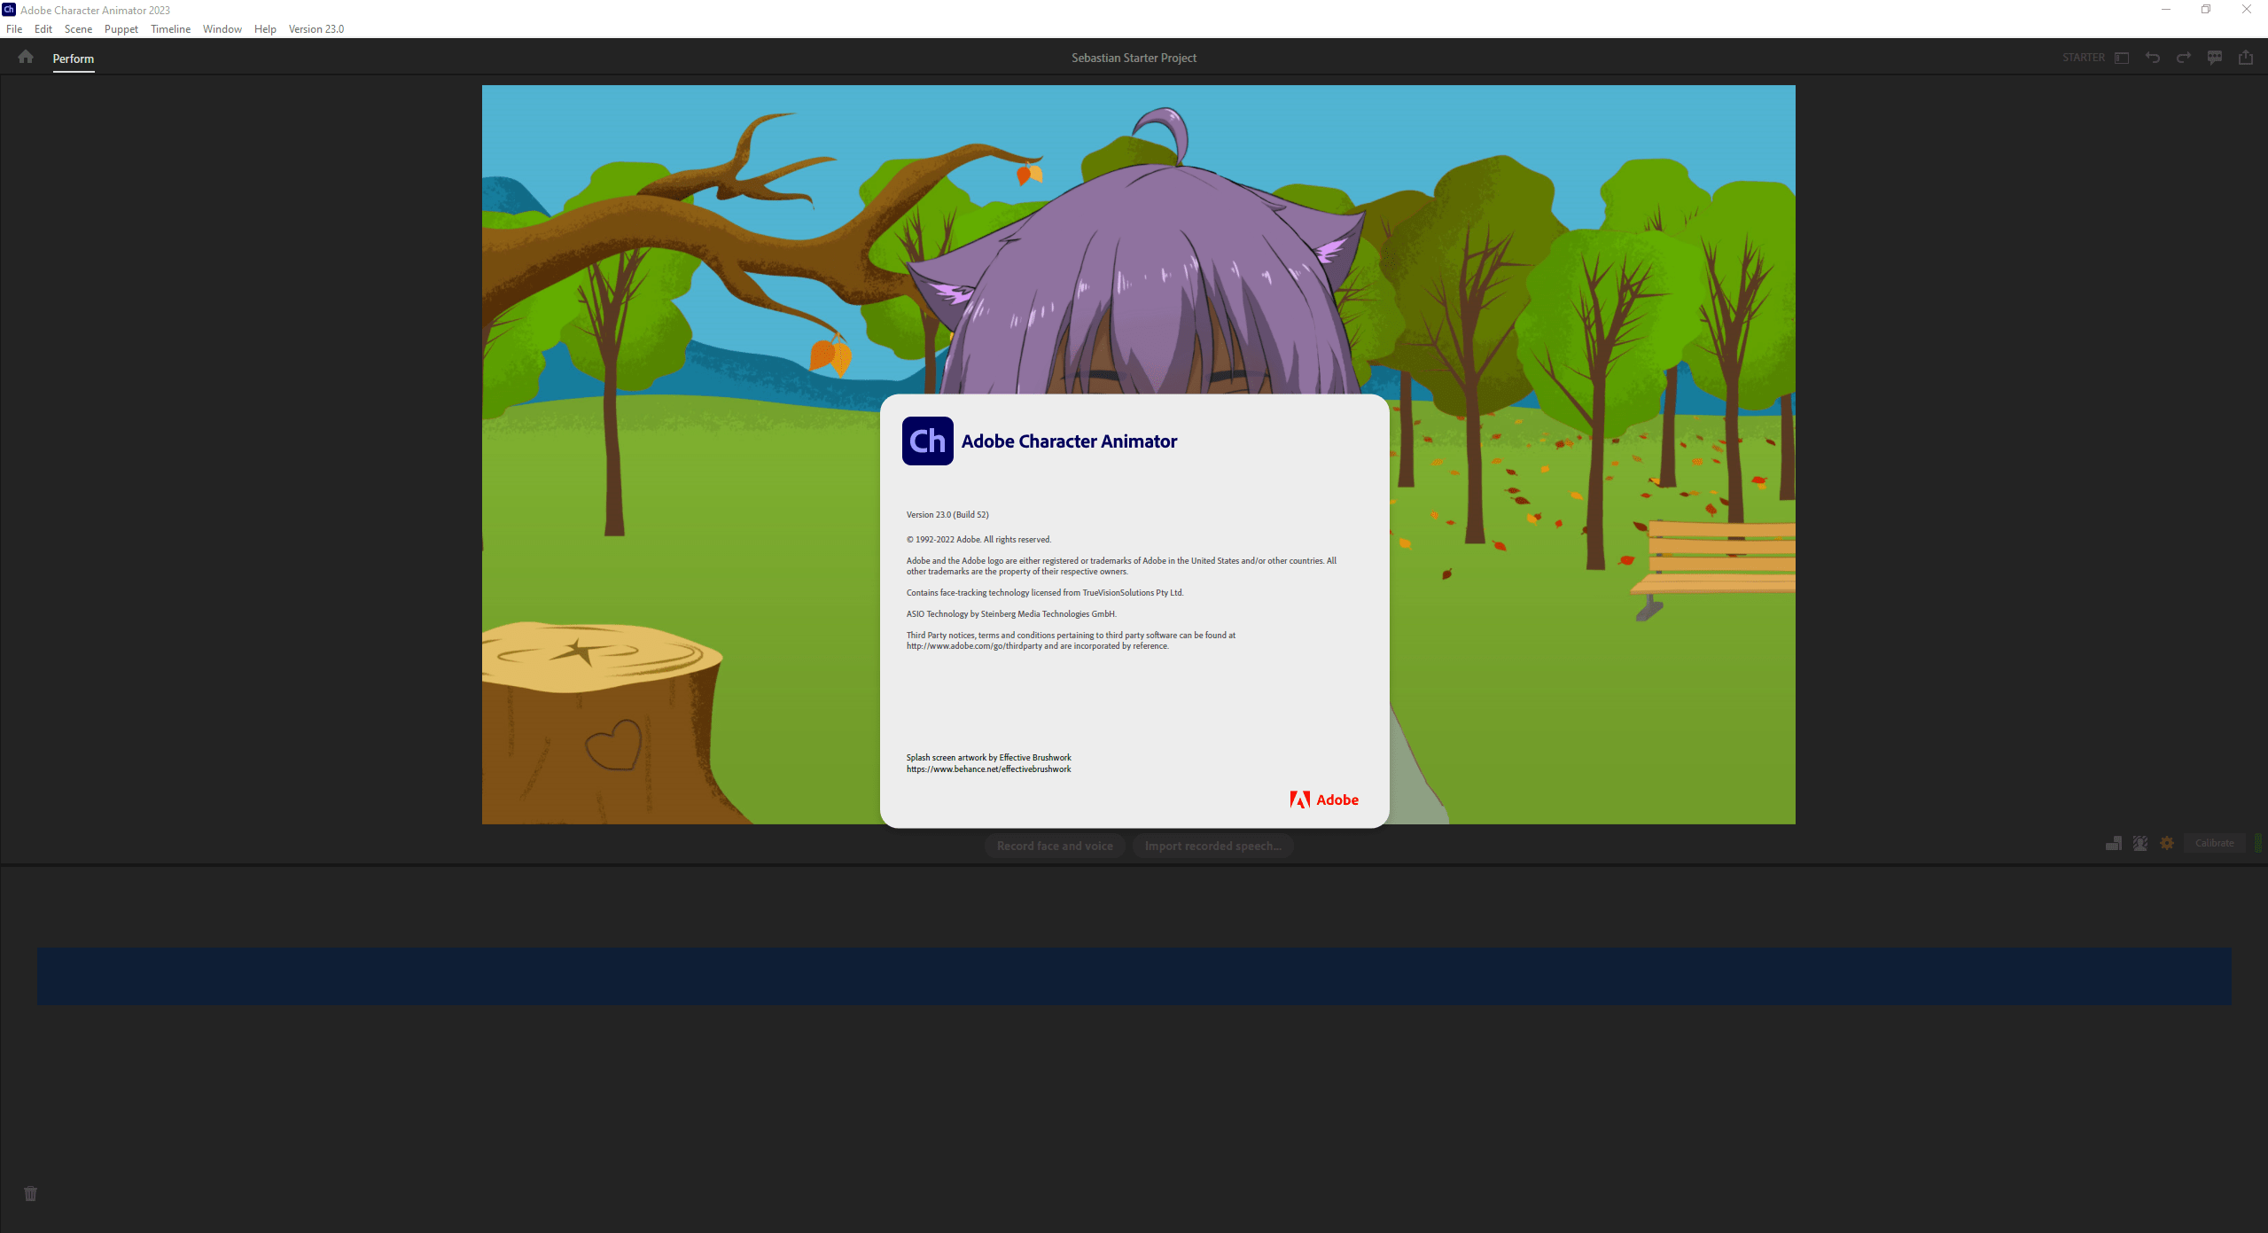Click Import recorded speech button
The image size is (2268, 1233).
click(1212, 846)
